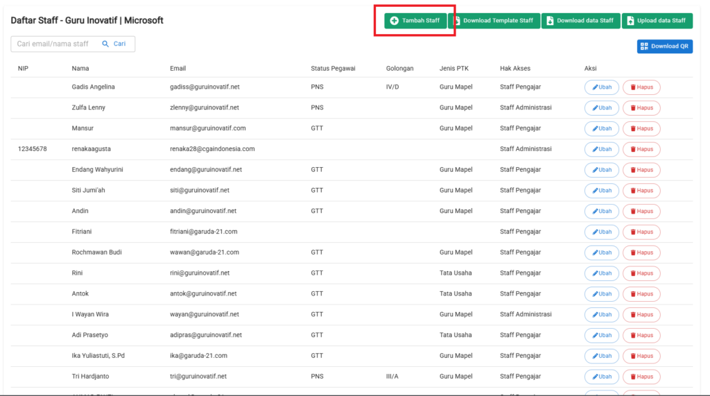This screenshot has width=710, height=396.
Task: Click the Cari search button
Action: [114, 44]
